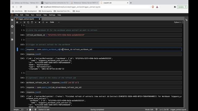Screen dimensions: 198x111
Task: Open the Table of Contents sidebar icon
Action: [12, 33]
